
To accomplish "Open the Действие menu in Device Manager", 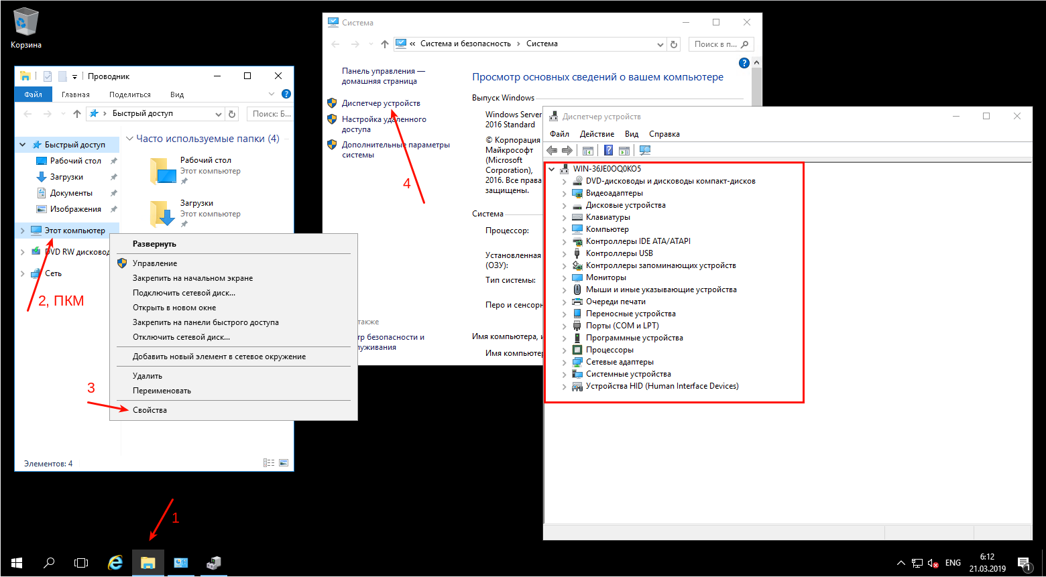I will pyautogui.click(x=596, y=134).
